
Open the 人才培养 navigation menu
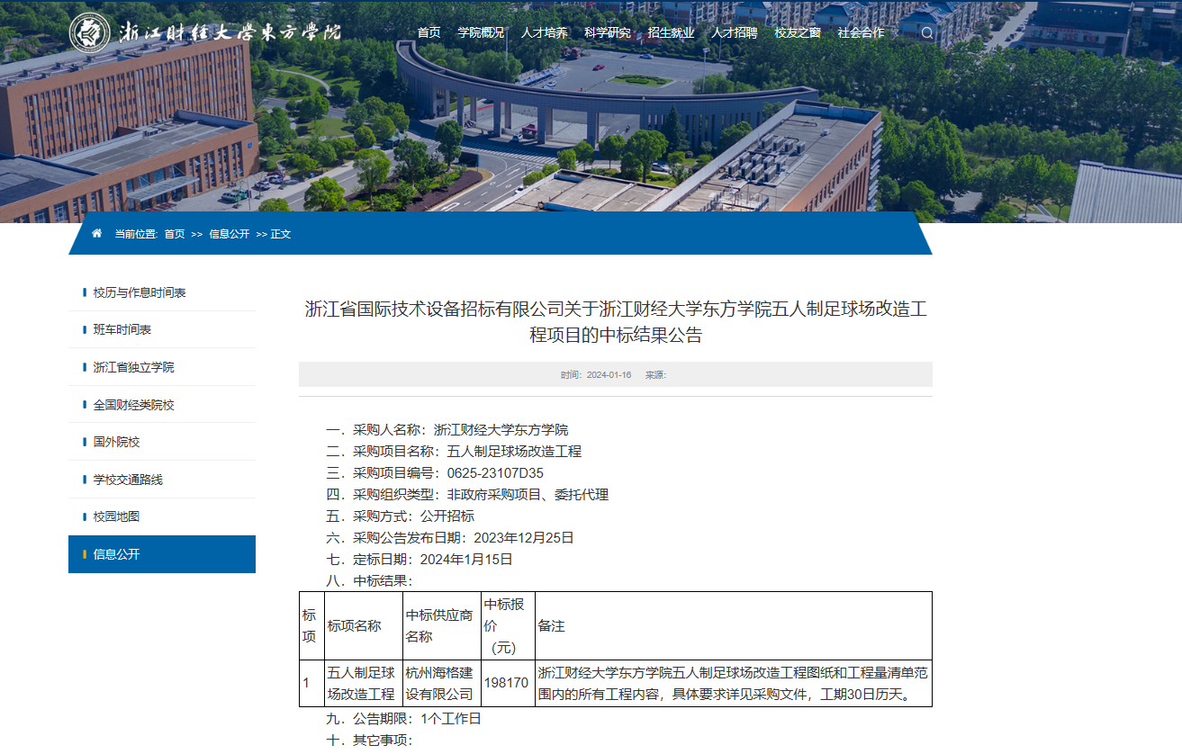tap(544, 32)
